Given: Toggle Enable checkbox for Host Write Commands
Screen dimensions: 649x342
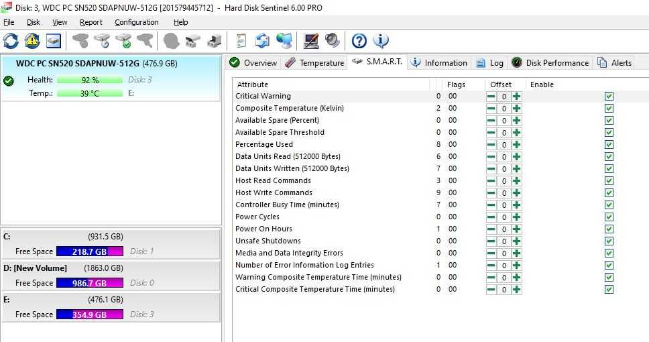Looking at the screenshot, I should (609, 193).
